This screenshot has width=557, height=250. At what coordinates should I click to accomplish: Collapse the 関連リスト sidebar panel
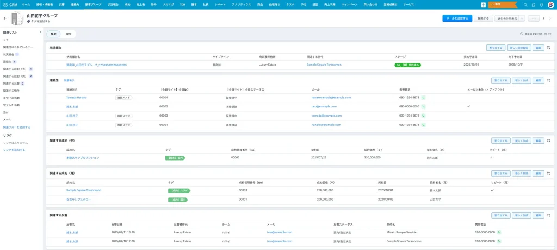coord(41,33)
